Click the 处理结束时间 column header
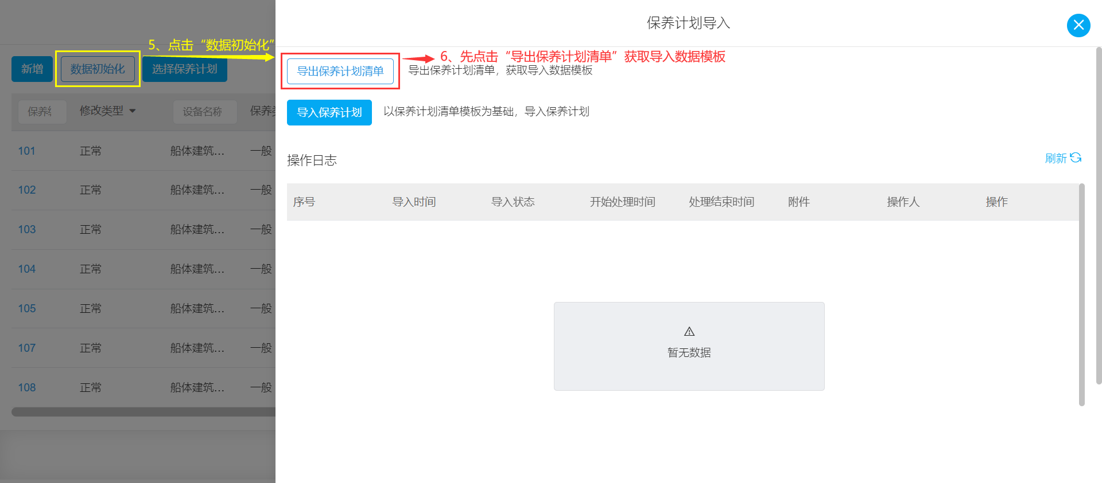Viewport: 1102px width, 483px height. tap(721, 202)
